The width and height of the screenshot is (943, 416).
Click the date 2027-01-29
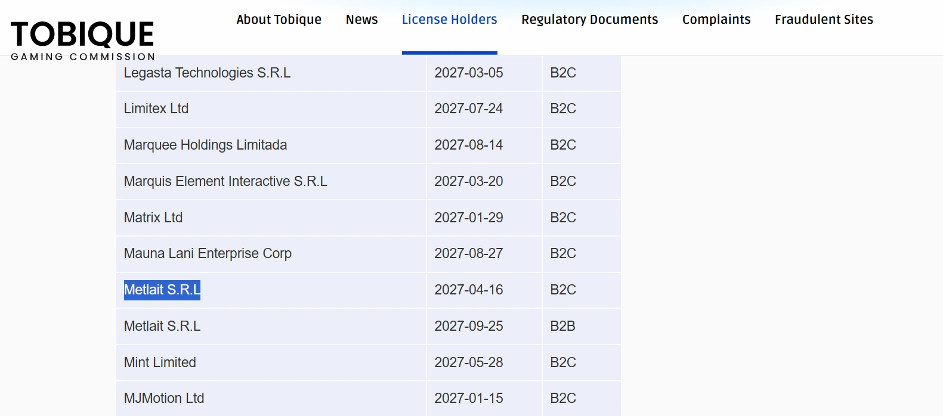pos(469,218)
